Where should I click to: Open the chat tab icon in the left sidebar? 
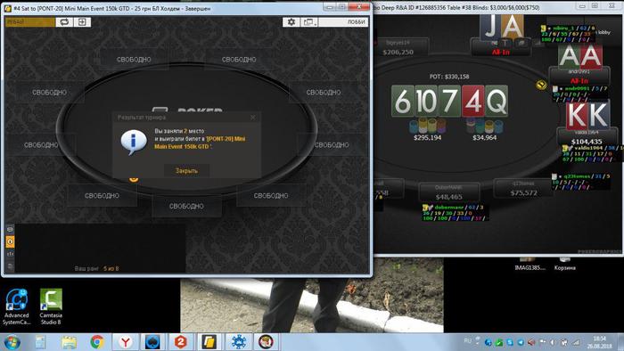[11, 229]
